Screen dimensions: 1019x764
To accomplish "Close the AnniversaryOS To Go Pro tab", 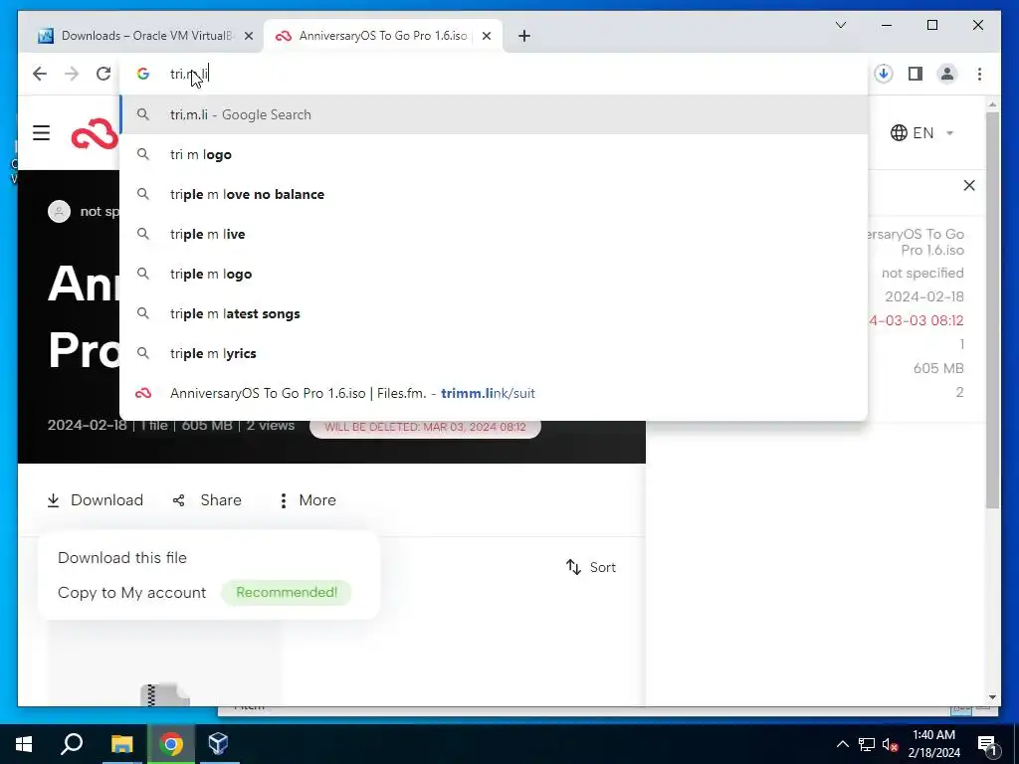I will coord(486,36).
